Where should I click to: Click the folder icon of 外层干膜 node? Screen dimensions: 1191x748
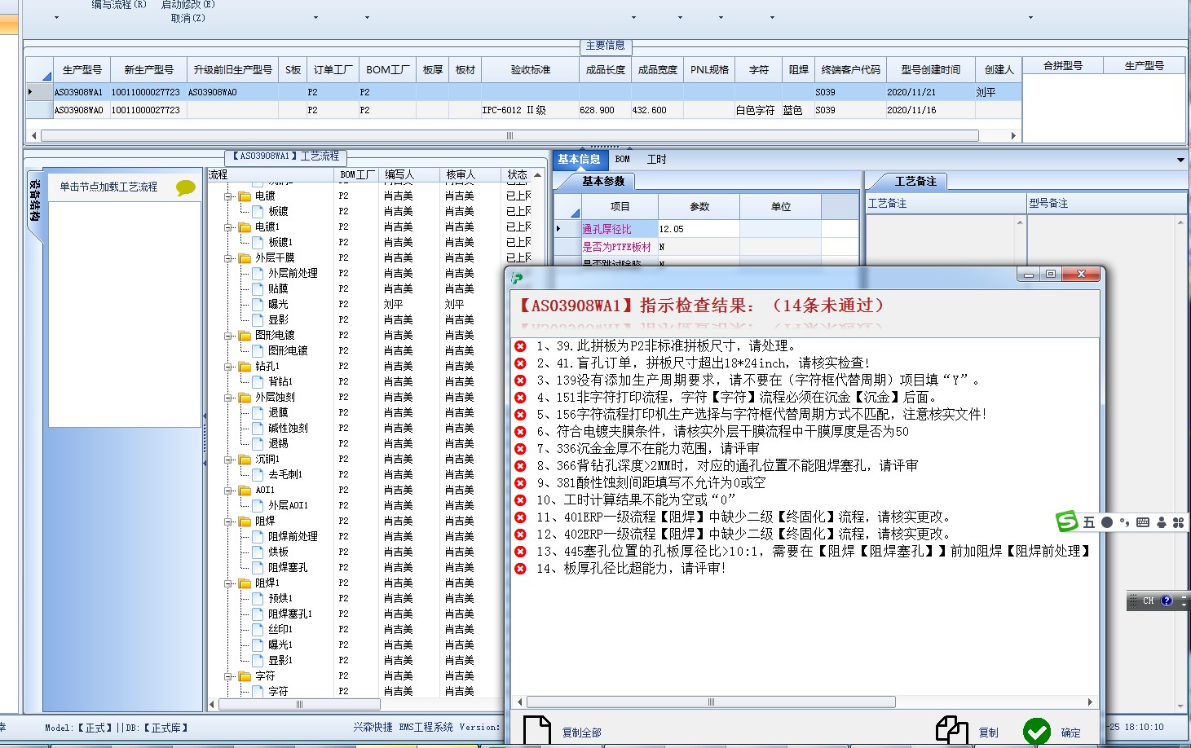click(x=245, y=258)
